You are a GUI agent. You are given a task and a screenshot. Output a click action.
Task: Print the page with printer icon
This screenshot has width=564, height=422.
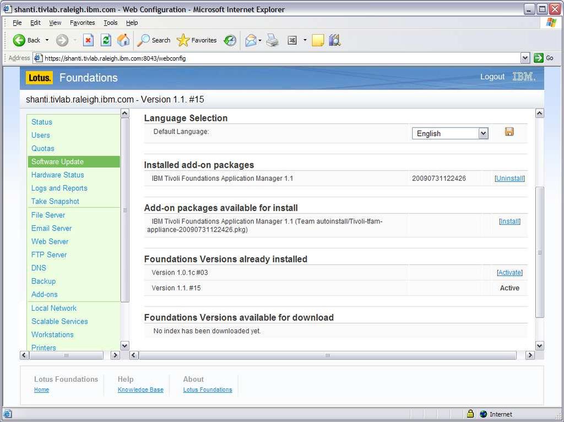pos(272,40)
